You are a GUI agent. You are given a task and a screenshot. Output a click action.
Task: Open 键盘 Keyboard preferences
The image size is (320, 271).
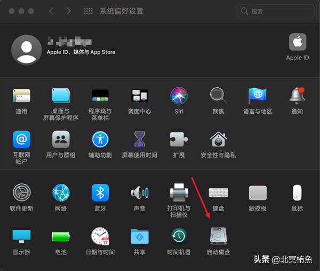click(218, 192)
